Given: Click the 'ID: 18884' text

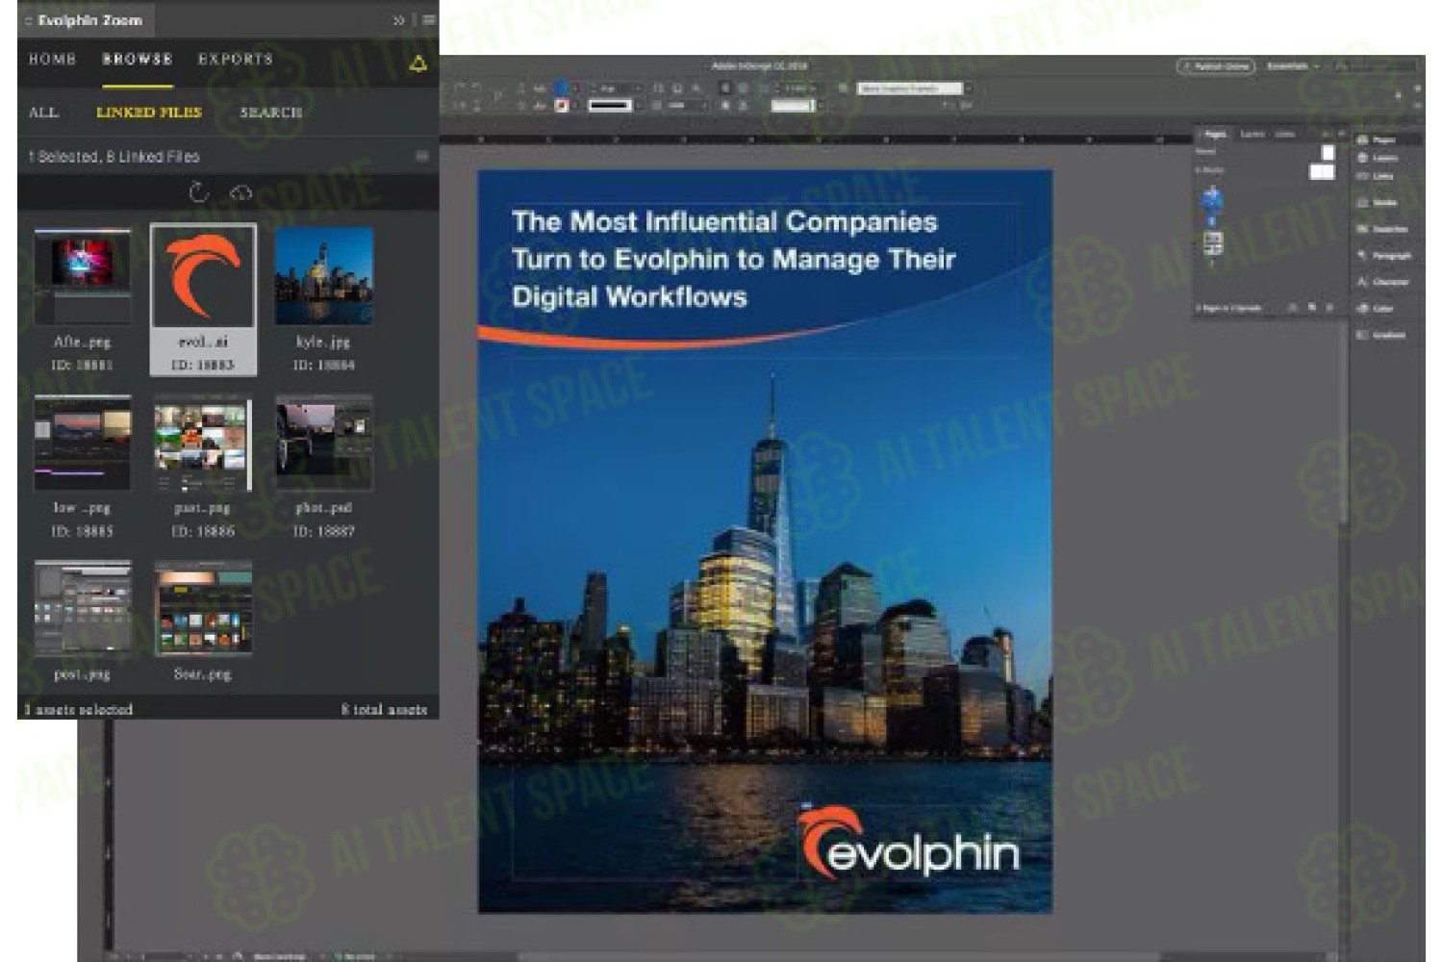Looking at the screenshot, I should pyautogui.click(x=323, y=366).
